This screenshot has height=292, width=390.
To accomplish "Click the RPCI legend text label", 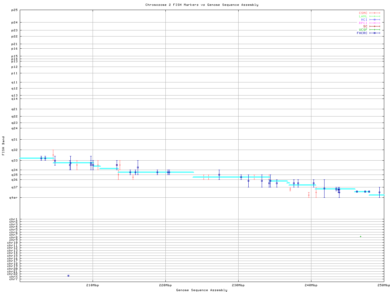I will tap(363, 23).
